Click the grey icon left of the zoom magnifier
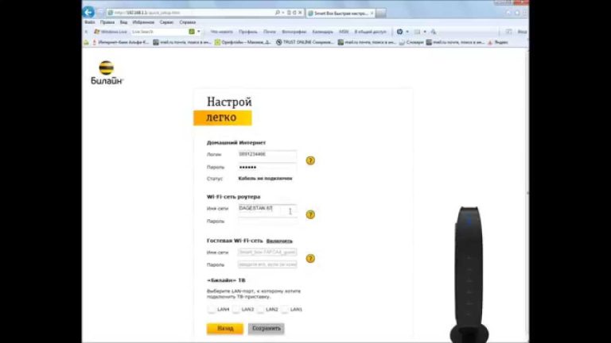The height and width of the screenshot is (343, 611). [418, 32]
